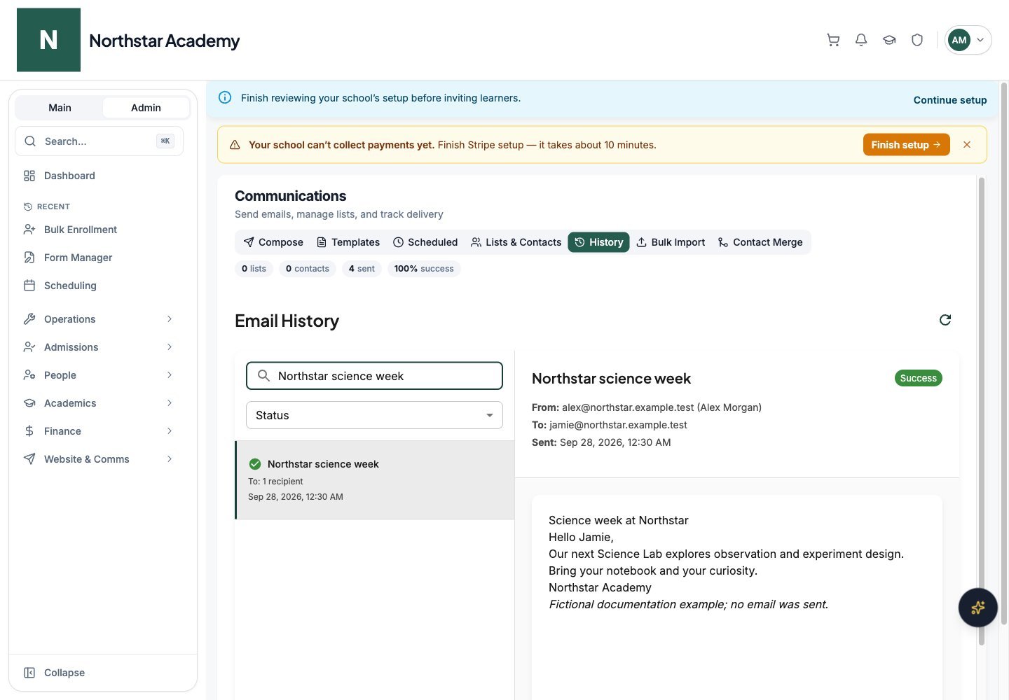
Task: Click the shield icon in header
Action: (917, 40)
